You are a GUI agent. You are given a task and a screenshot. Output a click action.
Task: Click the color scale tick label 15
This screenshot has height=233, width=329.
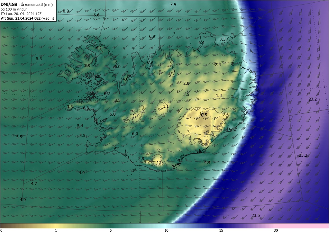[x=221, y=231]
